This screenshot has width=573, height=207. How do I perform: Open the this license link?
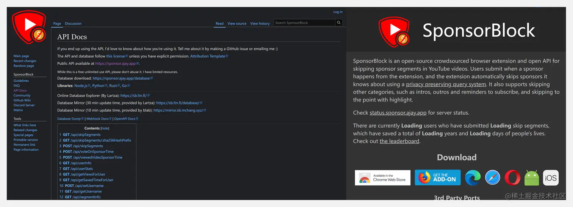point(117,56)
